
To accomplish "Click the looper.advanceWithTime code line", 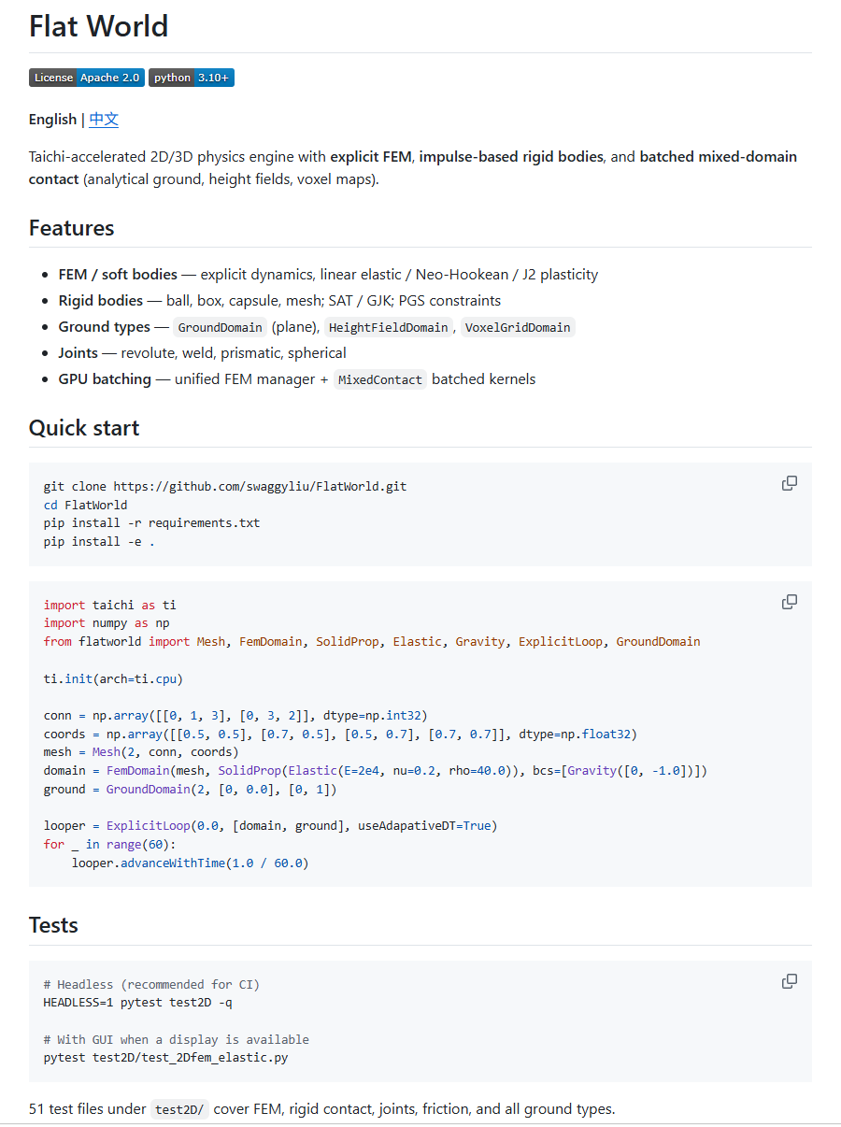I will coord(191,863).
